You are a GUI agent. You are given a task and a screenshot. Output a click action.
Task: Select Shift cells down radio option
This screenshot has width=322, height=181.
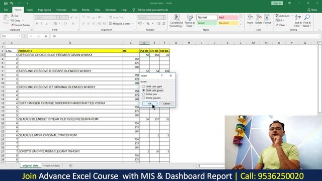[143, 90]
